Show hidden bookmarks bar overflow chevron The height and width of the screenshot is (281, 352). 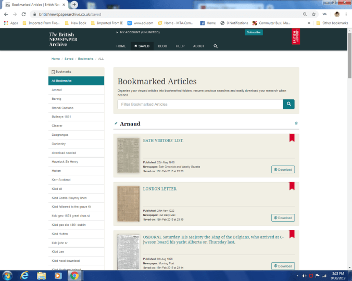coord(316,23)
